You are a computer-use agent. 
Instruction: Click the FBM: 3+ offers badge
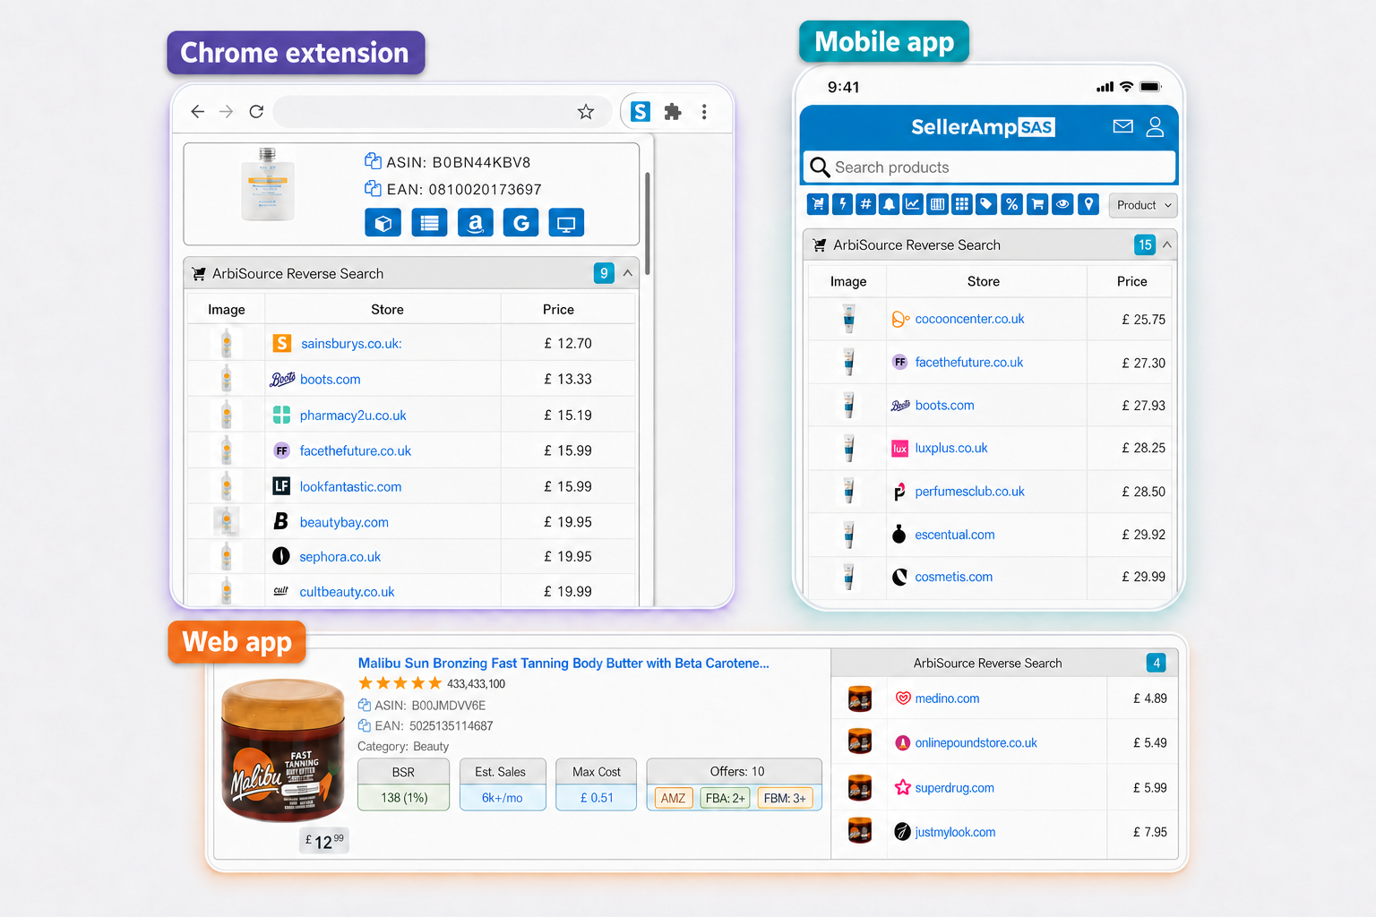coord(785,798)
